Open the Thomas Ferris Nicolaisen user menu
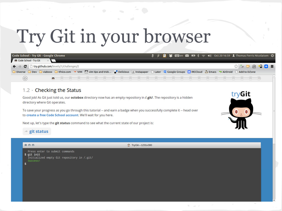The image size is (282, 211). [250, 55]
